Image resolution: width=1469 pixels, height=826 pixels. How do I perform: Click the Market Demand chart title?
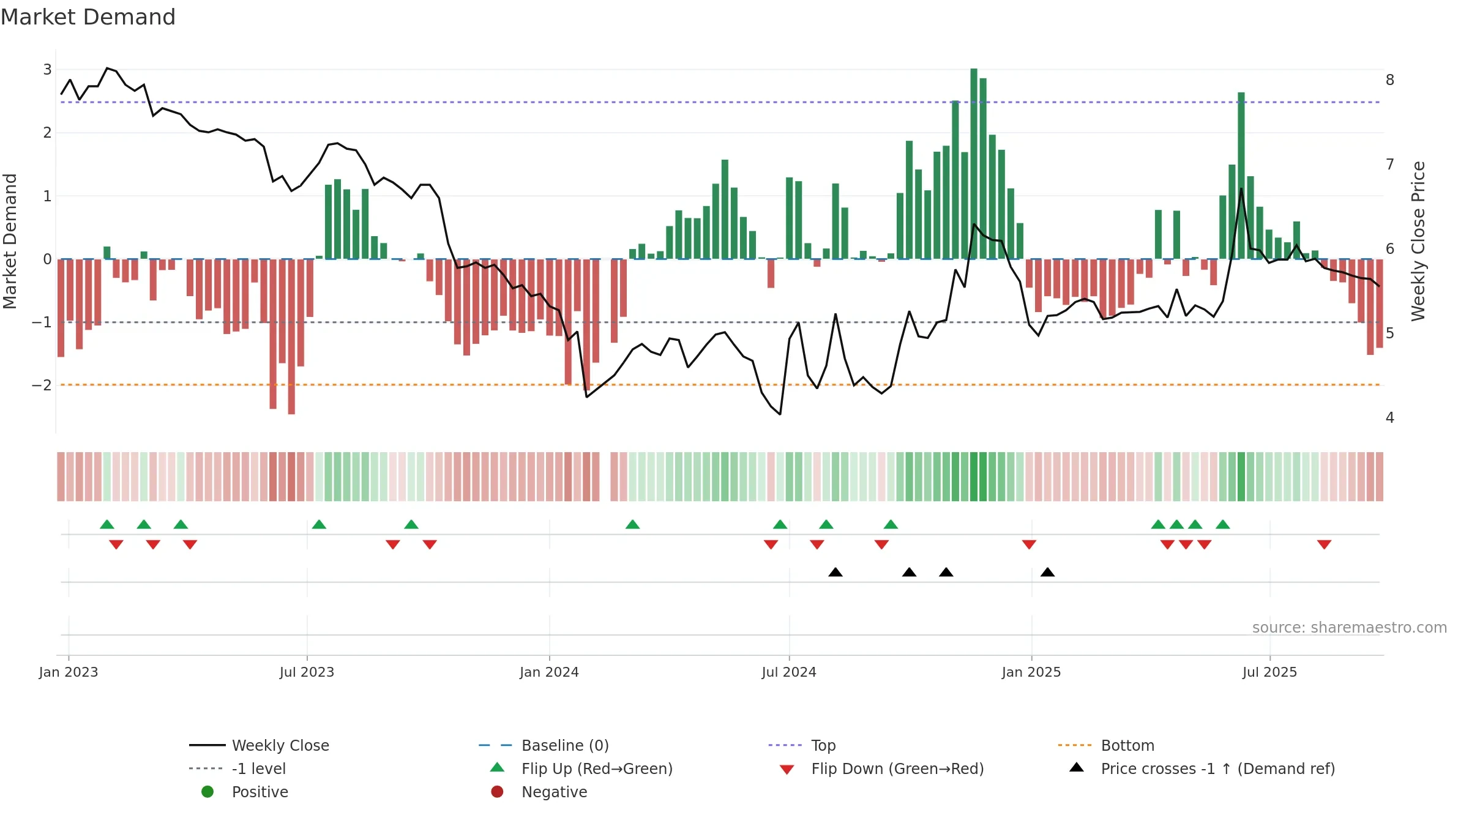[x=88, y=17]
